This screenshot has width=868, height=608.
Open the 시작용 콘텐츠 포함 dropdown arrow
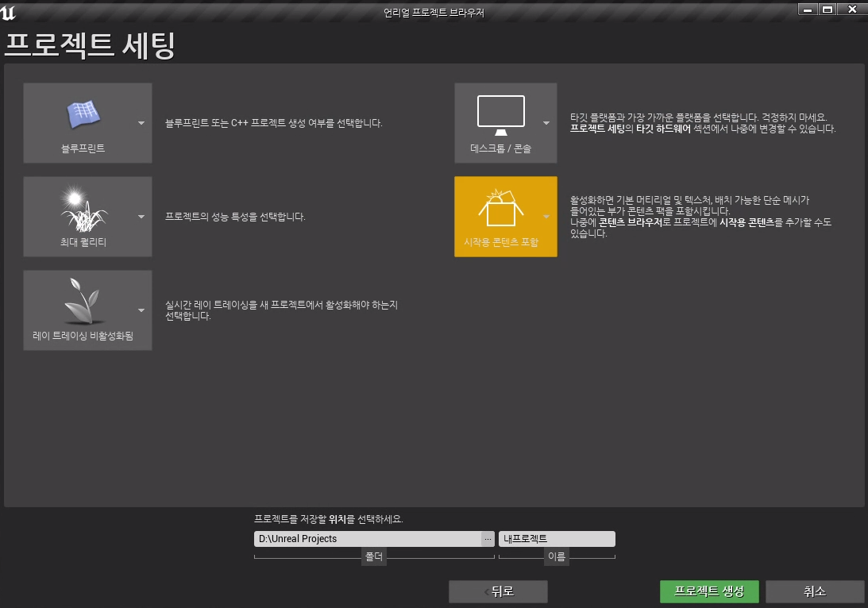pos(546,217)
